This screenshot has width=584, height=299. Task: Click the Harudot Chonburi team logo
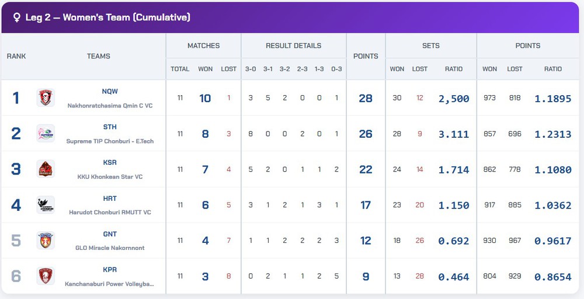(46, 205)
